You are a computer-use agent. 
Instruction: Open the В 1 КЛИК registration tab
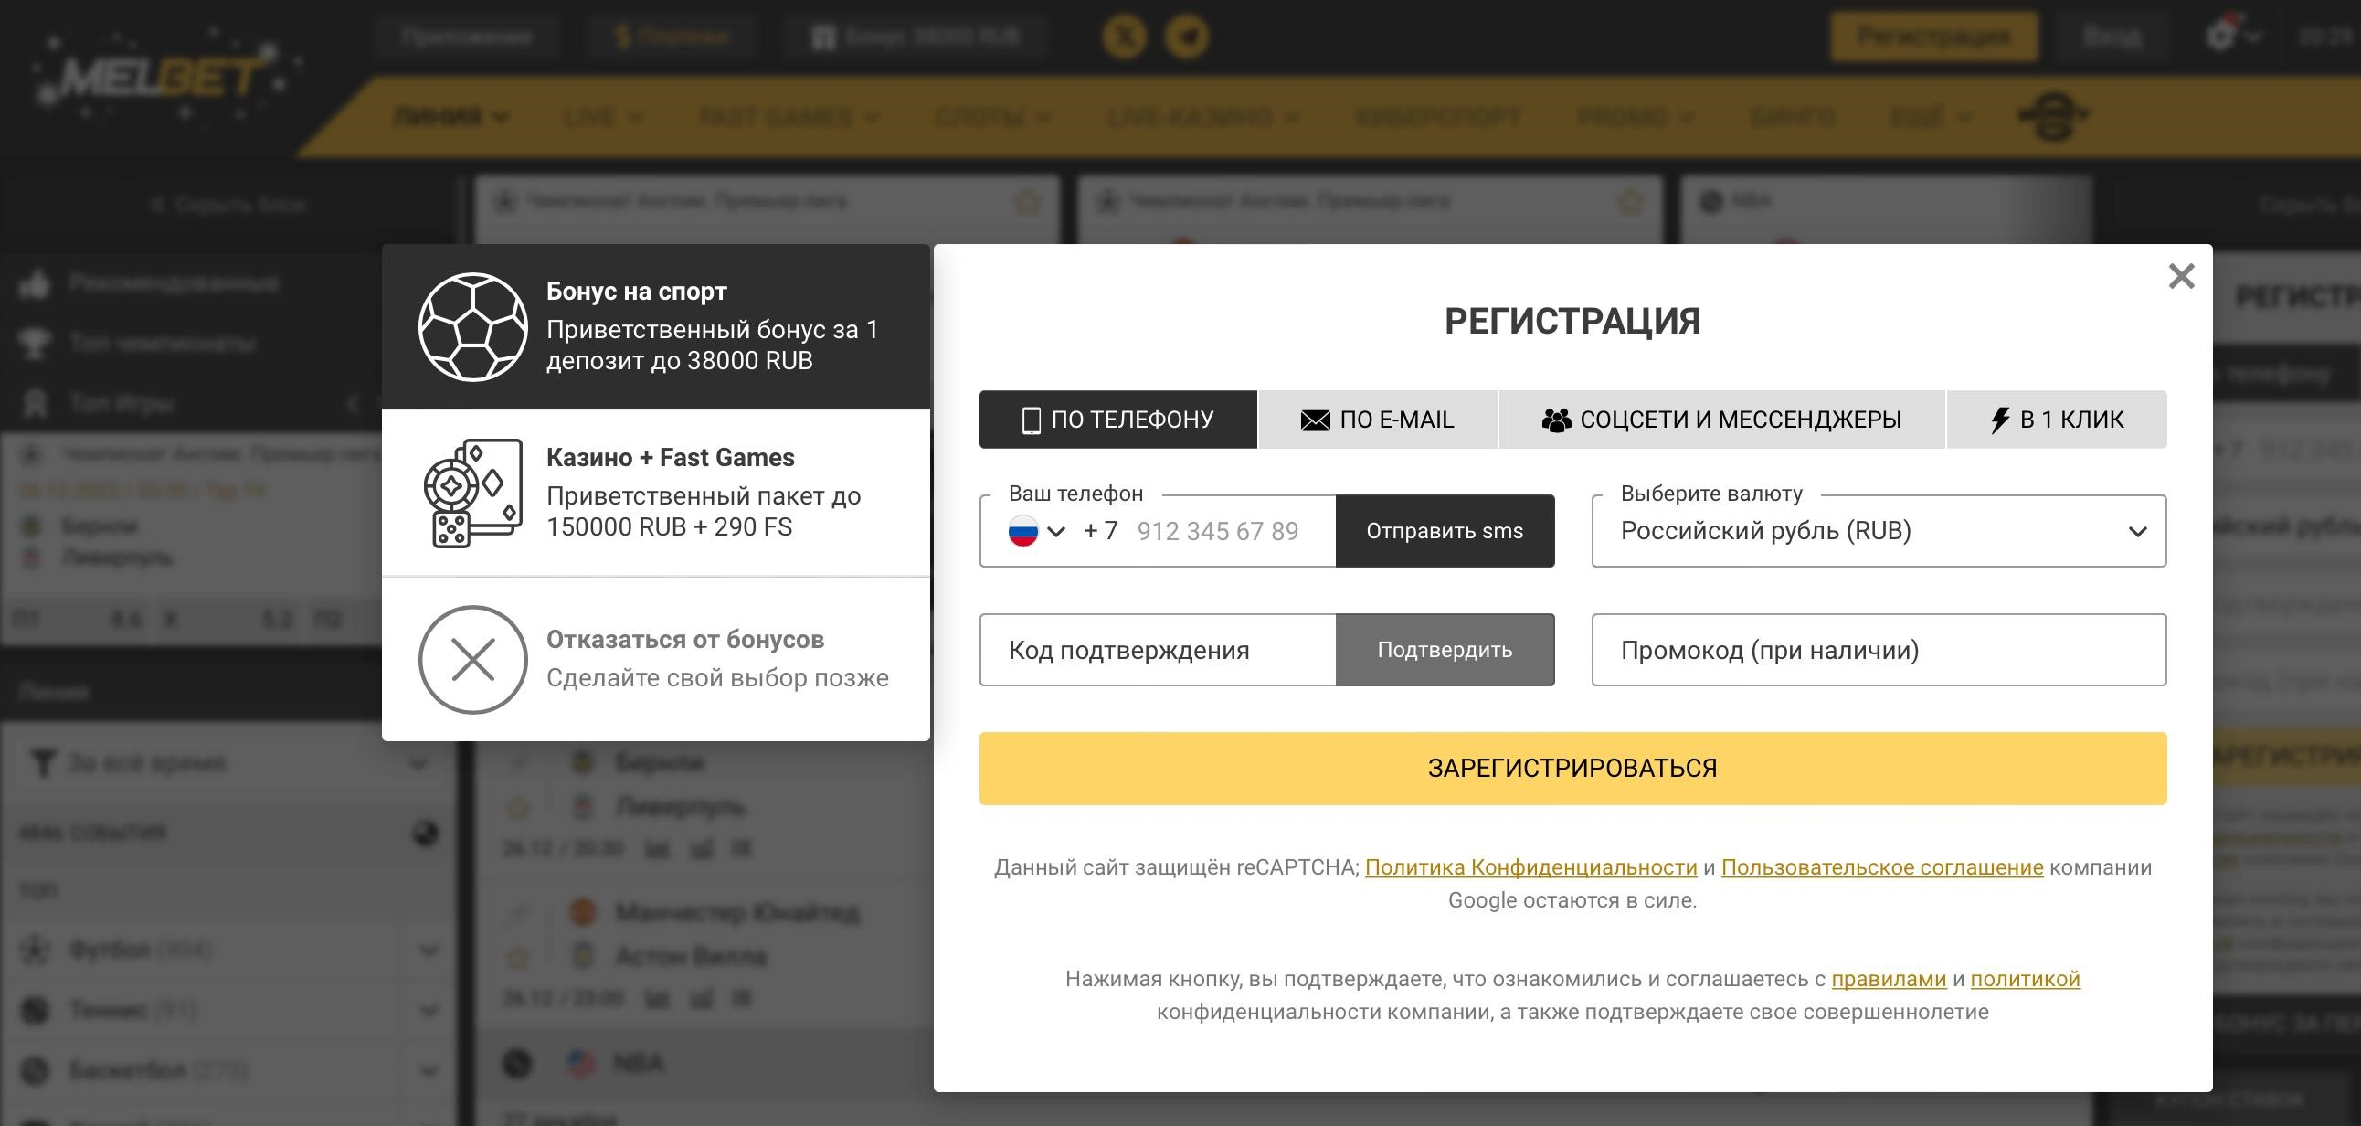pyautogui.click(x=2057, y=419)
